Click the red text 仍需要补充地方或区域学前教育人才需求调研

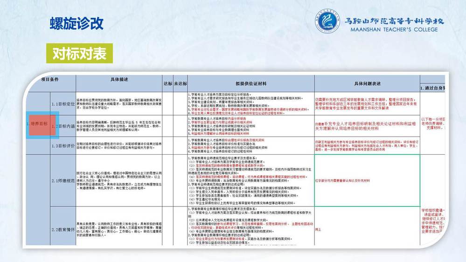pyautogui.click(x=366, y=104)
